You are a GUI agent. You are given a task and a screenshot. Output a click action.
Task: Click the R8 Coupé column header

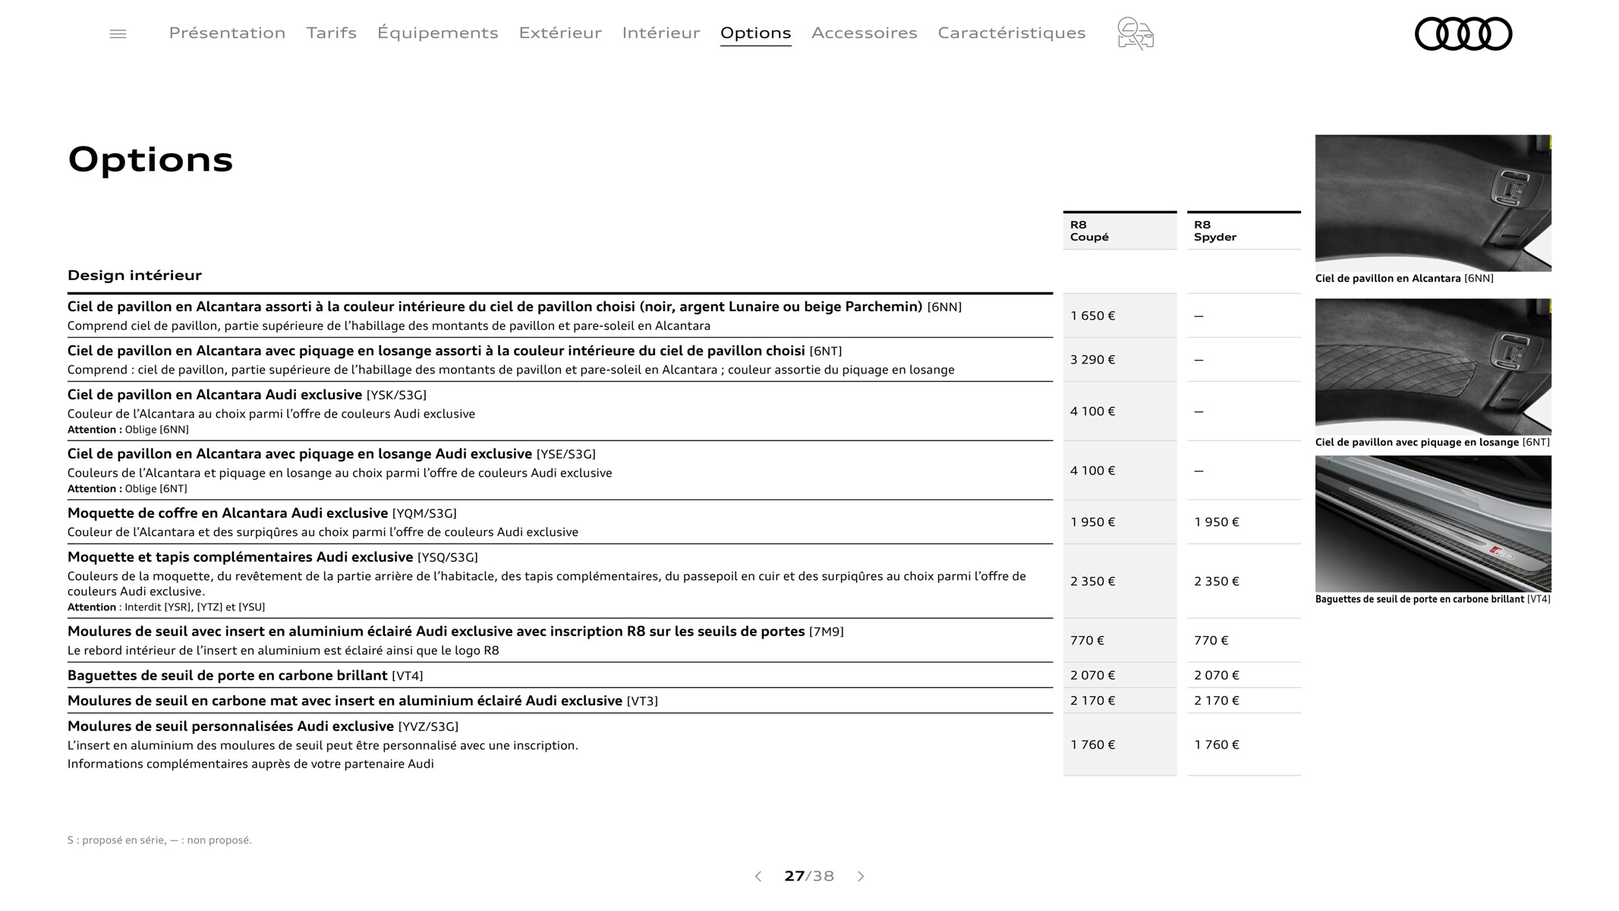coord(1120,231)
